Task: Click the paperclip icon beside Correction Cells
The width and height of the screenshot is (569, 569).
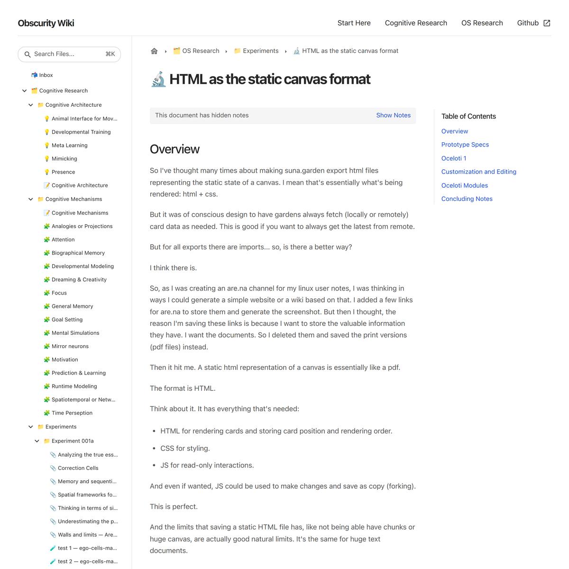Action: click(53, 468)
